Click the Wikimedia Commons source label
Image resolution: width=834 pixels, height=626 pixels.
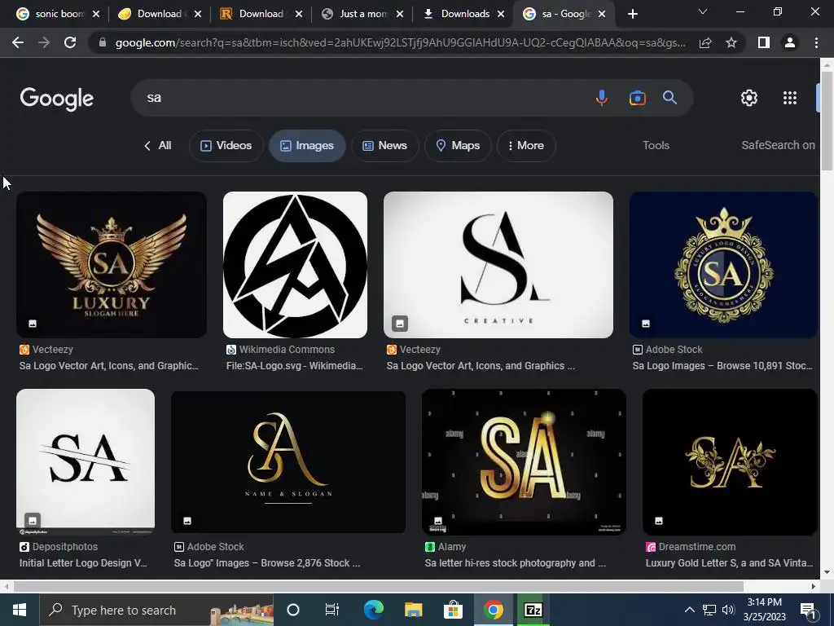pos(287,349)
